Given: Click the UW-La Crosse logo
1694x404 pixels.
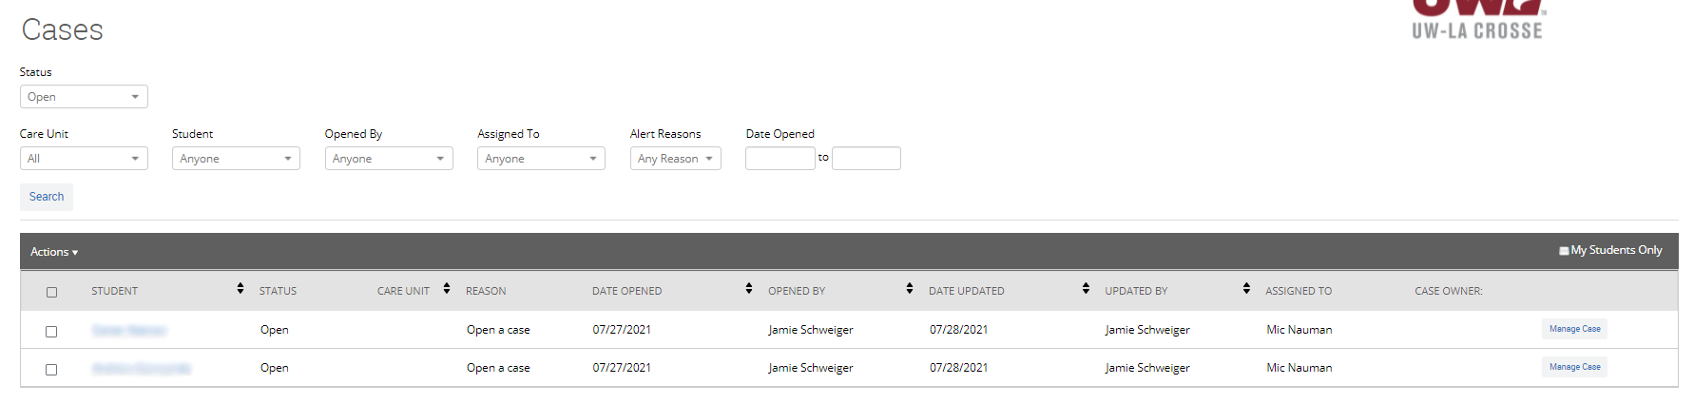Looking at the screenshot, I should [1477, 20].
